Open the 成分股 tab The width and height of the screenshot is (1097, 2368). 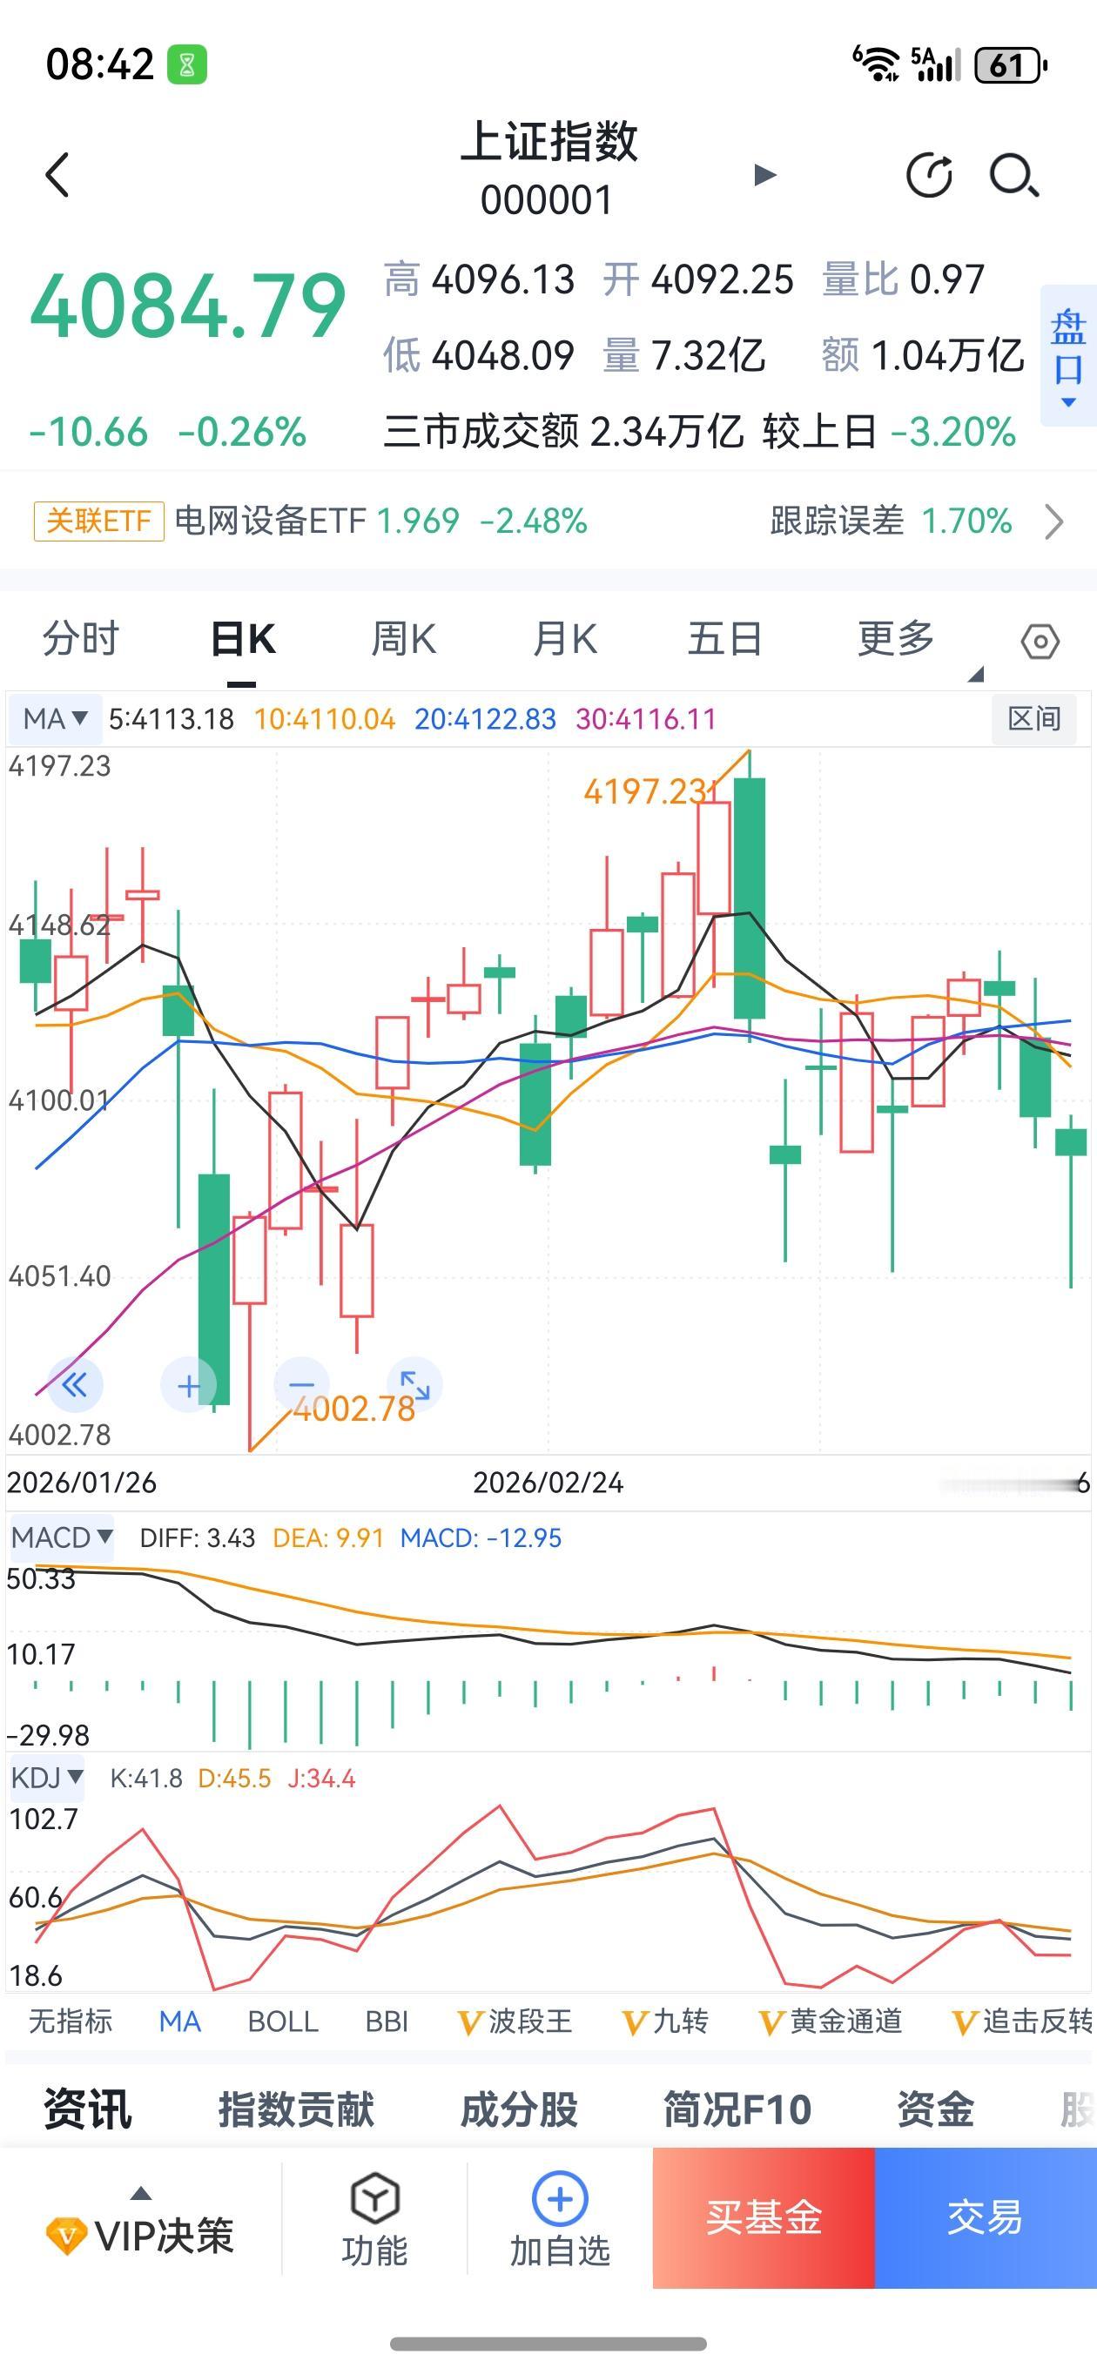(519, 2109)
